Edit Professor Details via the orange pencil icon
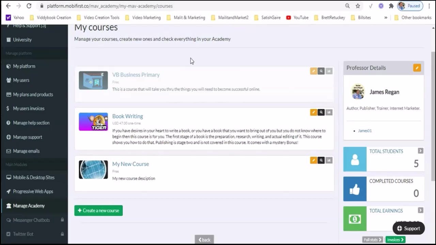The image size is (436, 245). coord(417,68)
